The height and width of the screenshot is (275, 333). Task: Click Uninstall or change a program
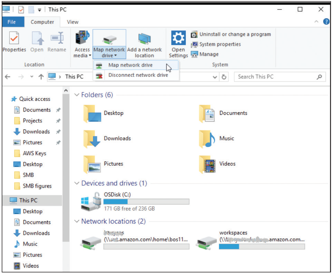coord(235,34)
